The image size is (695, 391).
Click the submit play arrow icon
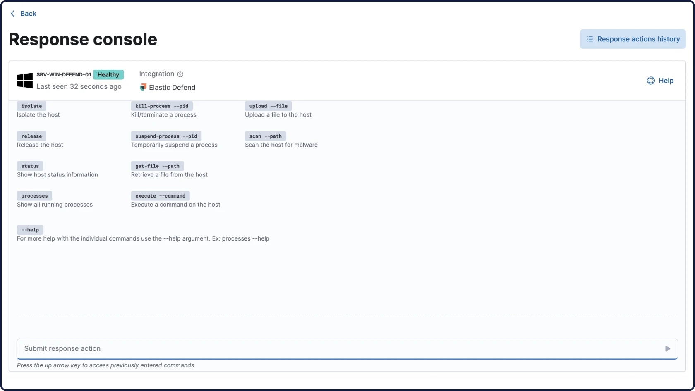pos(667,349)
